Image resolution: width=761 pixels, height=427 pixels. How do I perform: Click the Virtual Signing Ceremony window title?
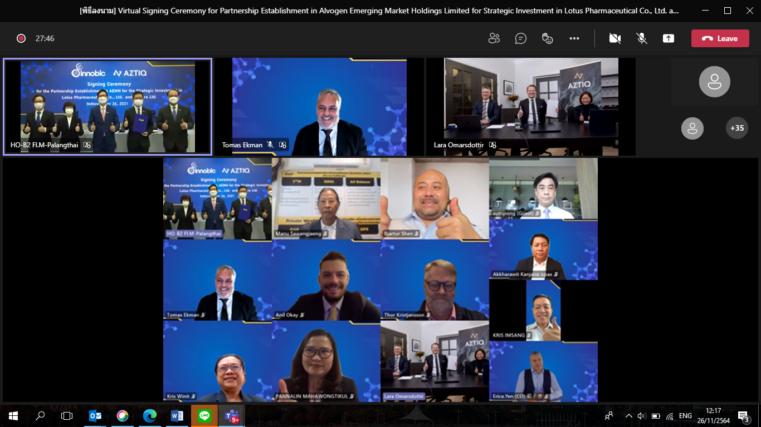click(379, 11)
